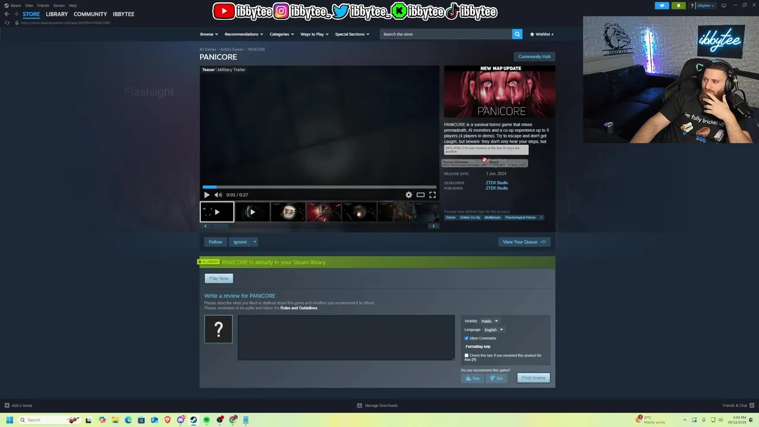Screen dimensions: 759x427
Task: Open the Ignore options arrow dropdown
Action: coord(254,242)
